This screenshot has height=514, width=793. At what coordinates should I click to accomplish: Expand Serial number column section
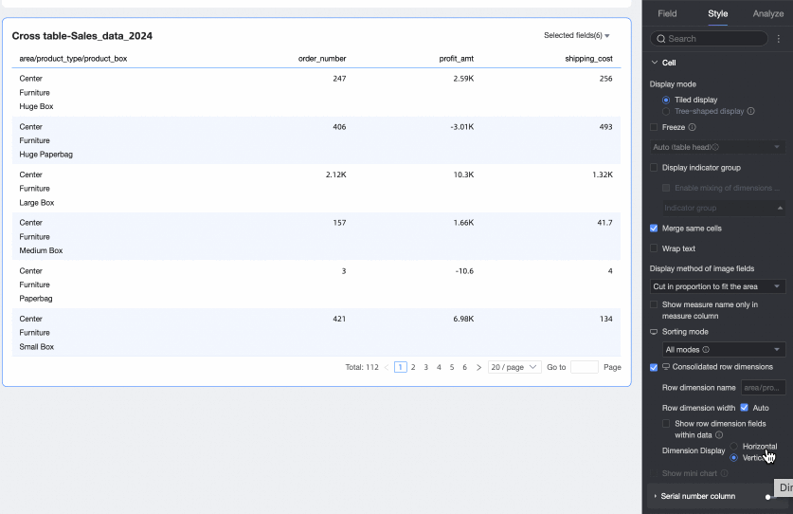[656, 496]
